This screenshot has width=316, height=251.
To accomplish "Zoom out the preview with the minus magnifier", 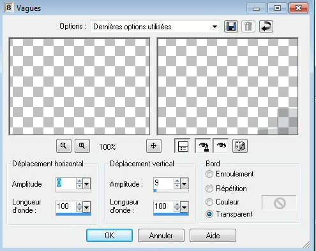I will 64,146.
